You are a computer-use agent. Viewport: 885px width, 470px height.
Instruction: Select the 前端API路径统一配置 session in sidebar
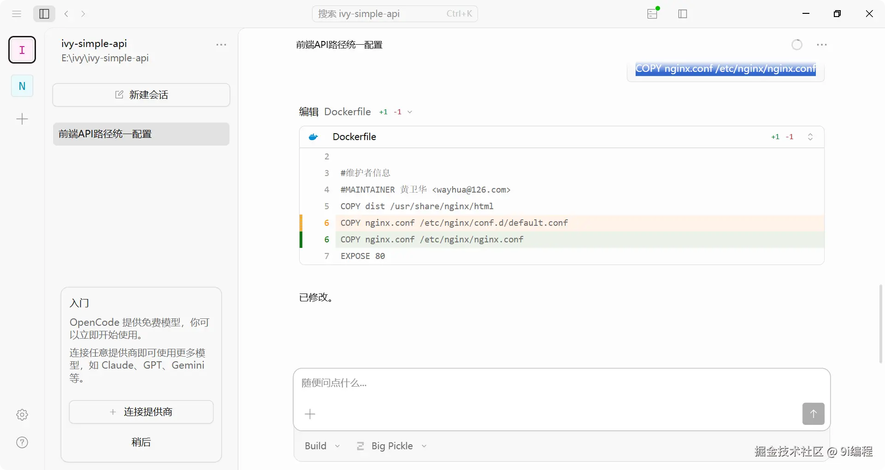(141, 134)
